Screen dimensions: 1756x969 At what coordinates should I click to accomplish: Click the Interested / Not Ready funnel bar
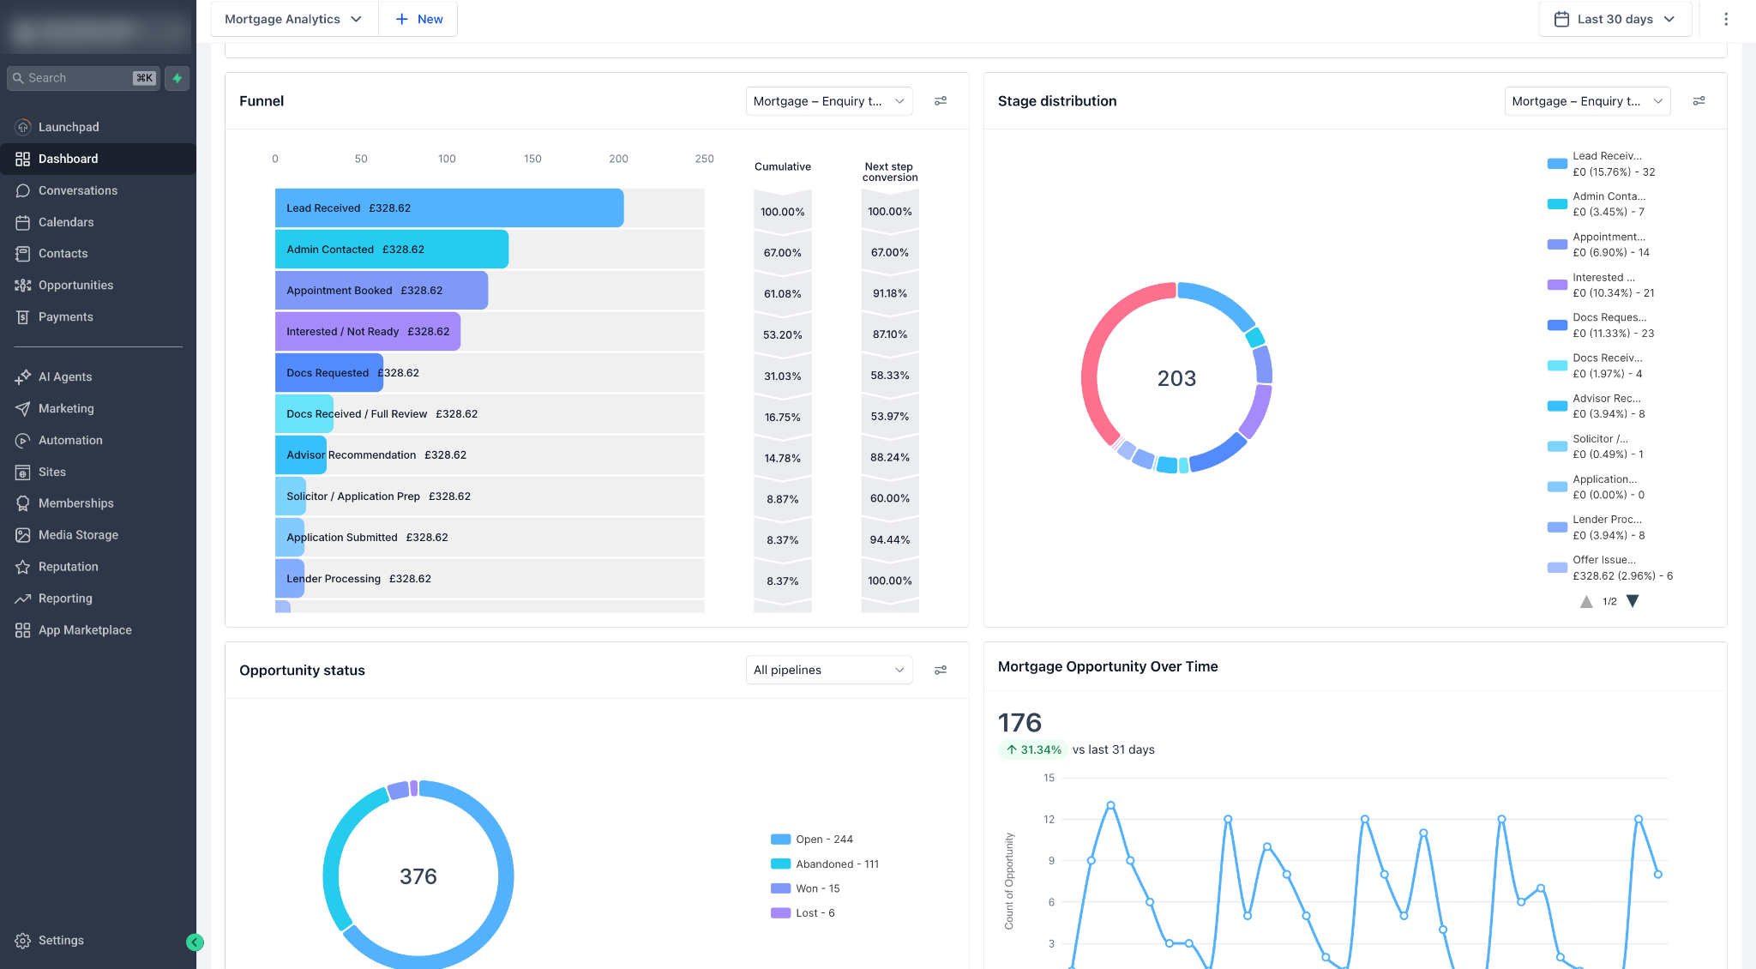coord(368,332)
